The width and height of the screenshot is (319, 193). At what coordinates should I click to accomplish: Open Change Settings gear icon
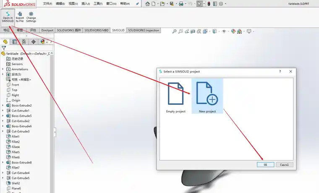[31, 17]
